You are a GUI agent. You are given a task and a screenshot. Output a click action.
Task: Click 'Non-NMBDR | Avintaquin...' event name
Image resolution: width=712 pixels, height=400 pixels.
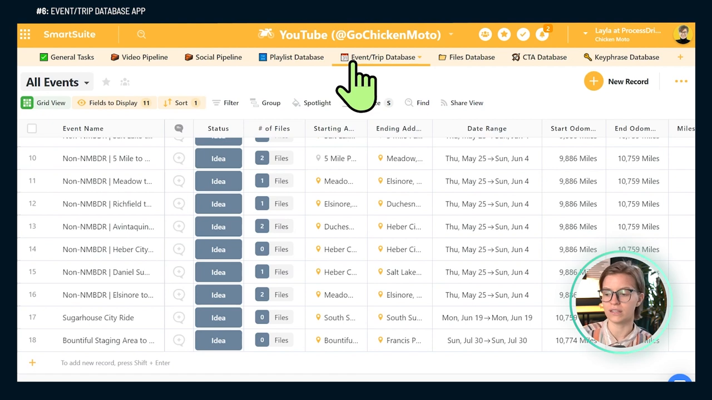coord(108,227)
